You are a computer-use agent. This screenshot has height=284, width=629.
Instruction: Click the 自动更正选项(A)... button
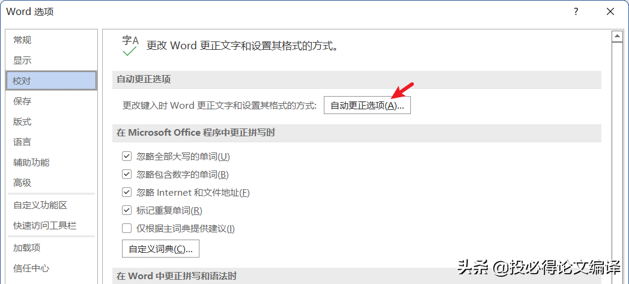tap(367, 106)
